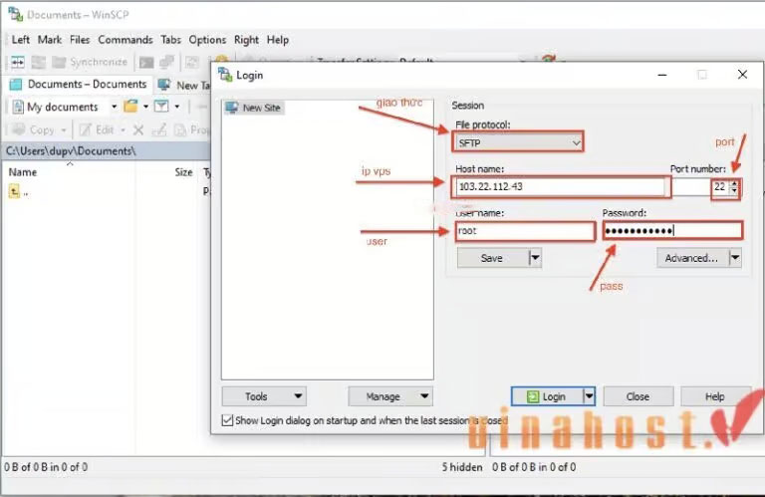Open the Mark menu
Viewport: 765px width, 497px height.
pyautogui.click(x=50, y=40)
